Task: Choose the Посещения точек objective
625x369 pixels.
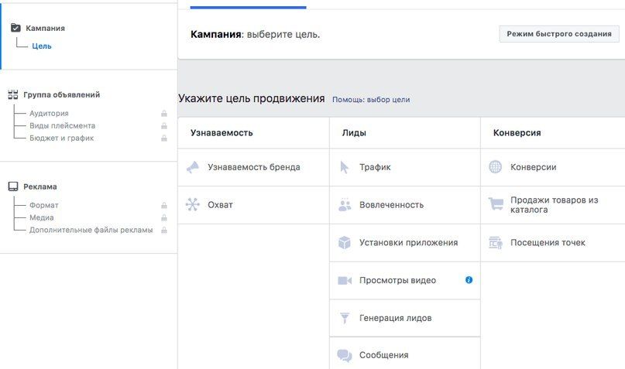Action: coord(553,243)
